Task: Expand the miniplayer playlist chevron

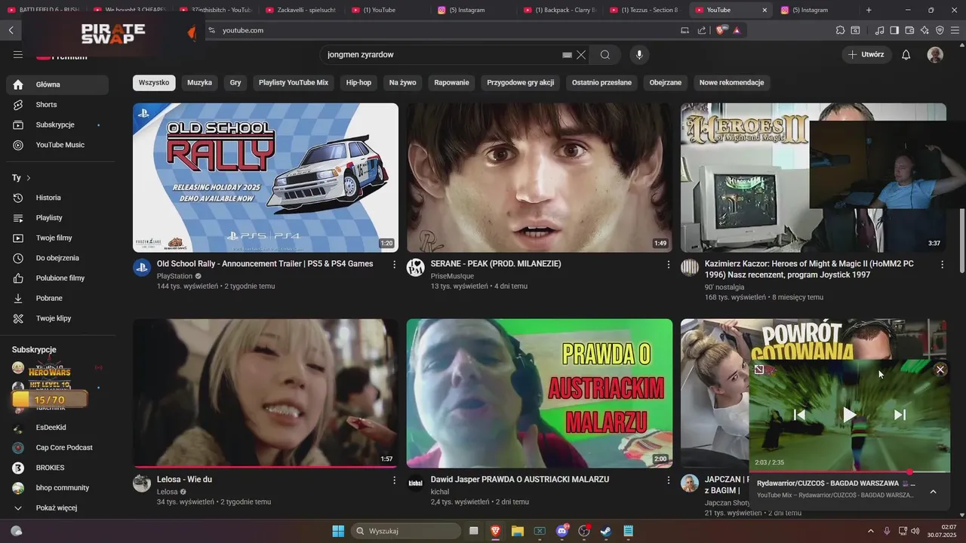Action: (x=934, y=491)
